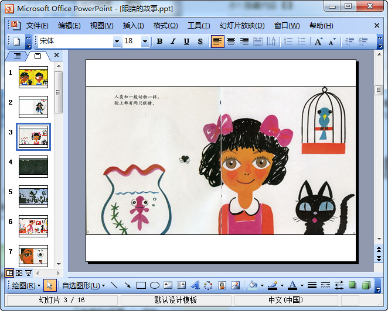Switch to Slide Sorter view
388x311 pixels.
[x=19, y=273]
